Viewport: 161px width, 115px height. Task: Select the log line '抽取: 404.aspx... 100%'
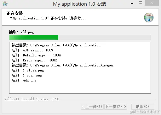pos(32,50)
